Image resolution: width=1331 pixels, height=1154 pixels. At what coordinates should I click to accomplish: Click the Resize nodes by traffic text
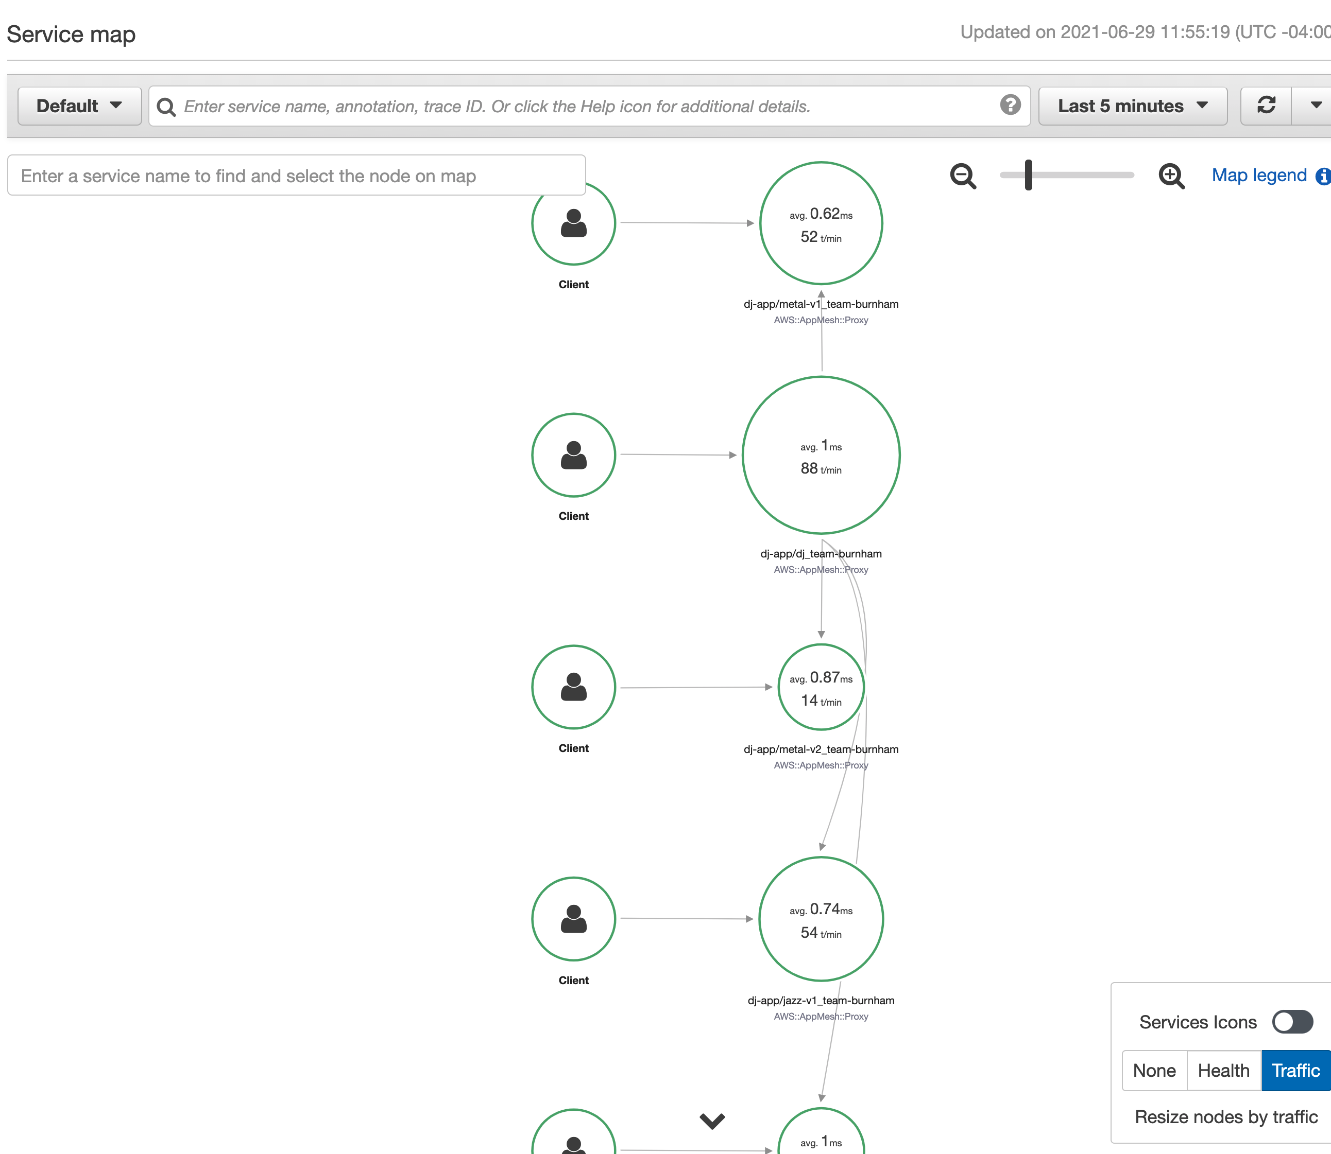point(1226,1116)
